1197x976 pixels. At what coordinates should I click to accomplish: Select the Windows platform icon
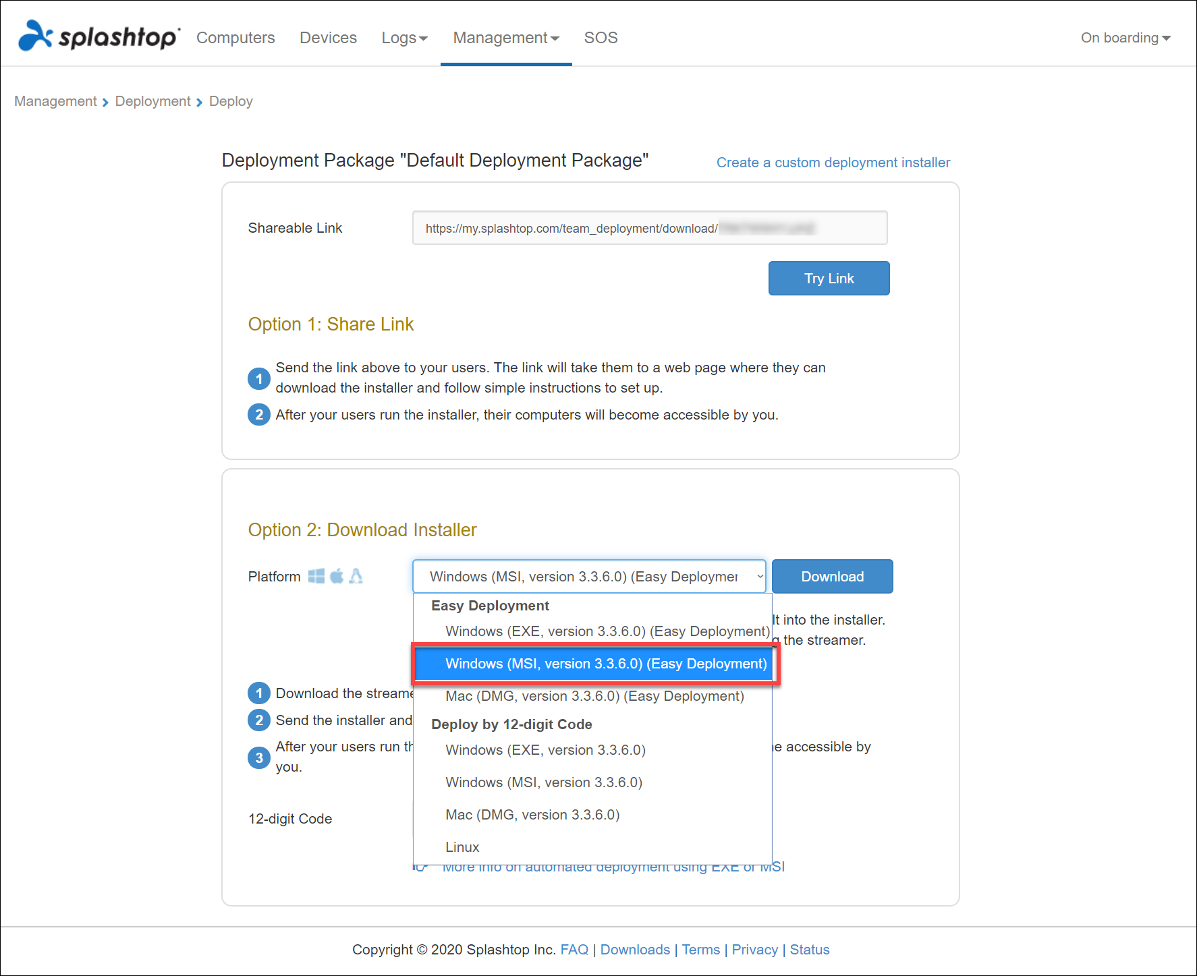pyautogui.click(x=316, y=576)
